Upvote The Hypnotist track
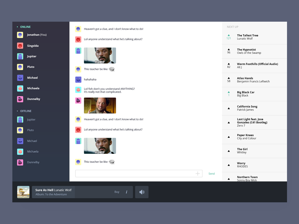This screenshot has height=224, width=299. (x=229, y=50)
